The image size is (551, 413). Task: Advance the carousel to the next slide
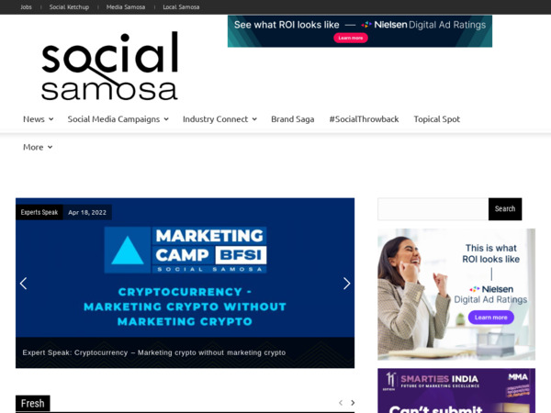[x=346, y=284]
